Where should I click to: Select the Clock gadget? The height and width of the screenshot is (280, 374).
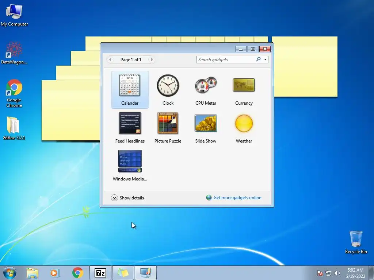tap(168, 90)
